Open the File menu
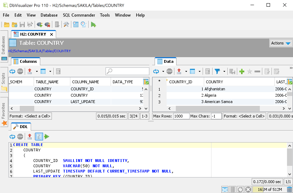293x193 pixels. 6,15
